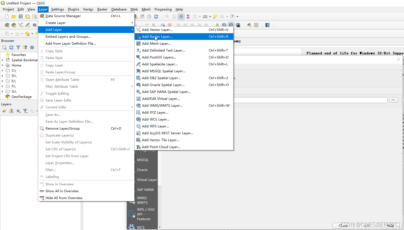Click the Open Project folder icon
404x230 pixels.
point(14,17)
